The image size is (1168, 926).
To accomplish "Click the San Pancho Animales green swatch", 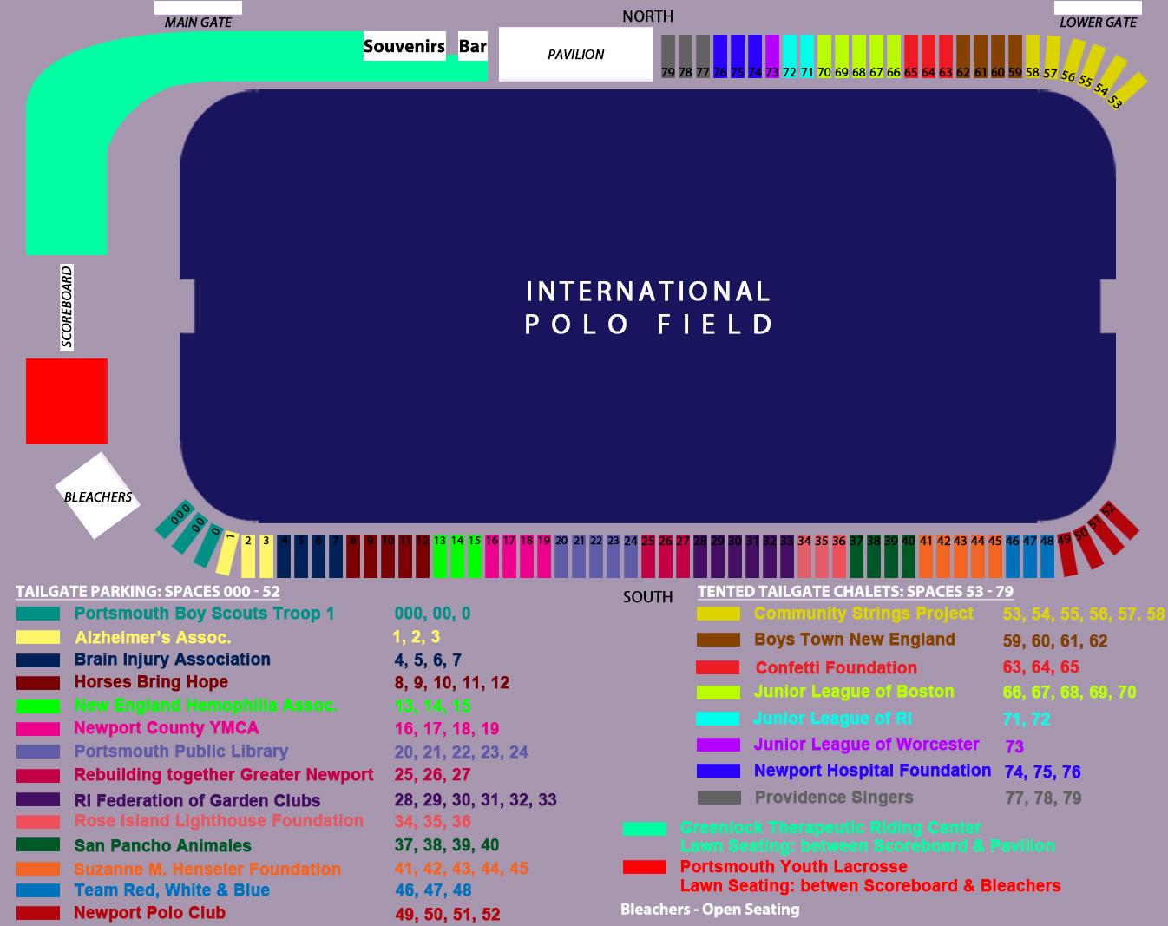I will [38, 844].
